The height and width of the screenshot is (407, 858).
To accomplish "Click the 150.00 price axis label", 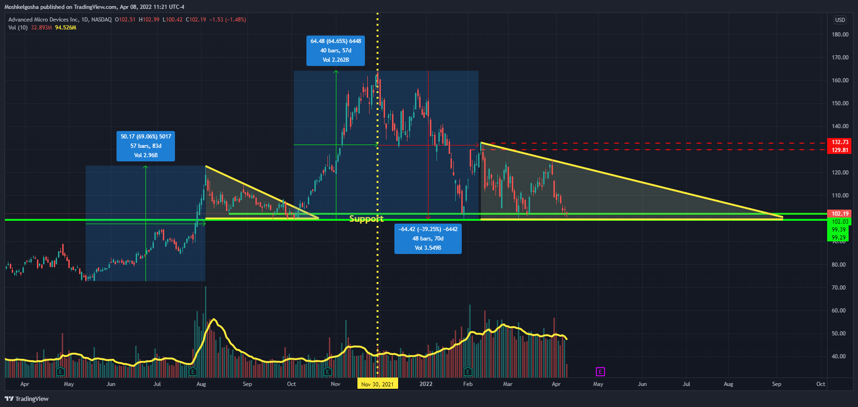I will 840,103.
